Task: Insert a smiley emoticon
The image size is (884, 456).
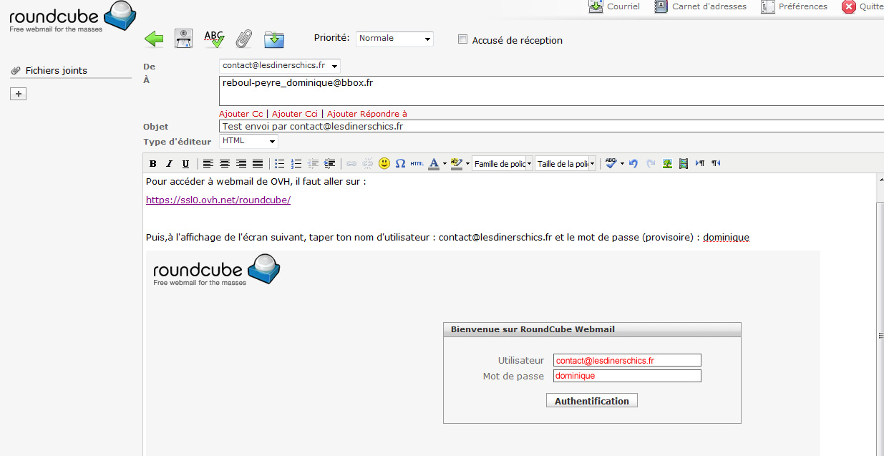Action: (x=384, y=163)
